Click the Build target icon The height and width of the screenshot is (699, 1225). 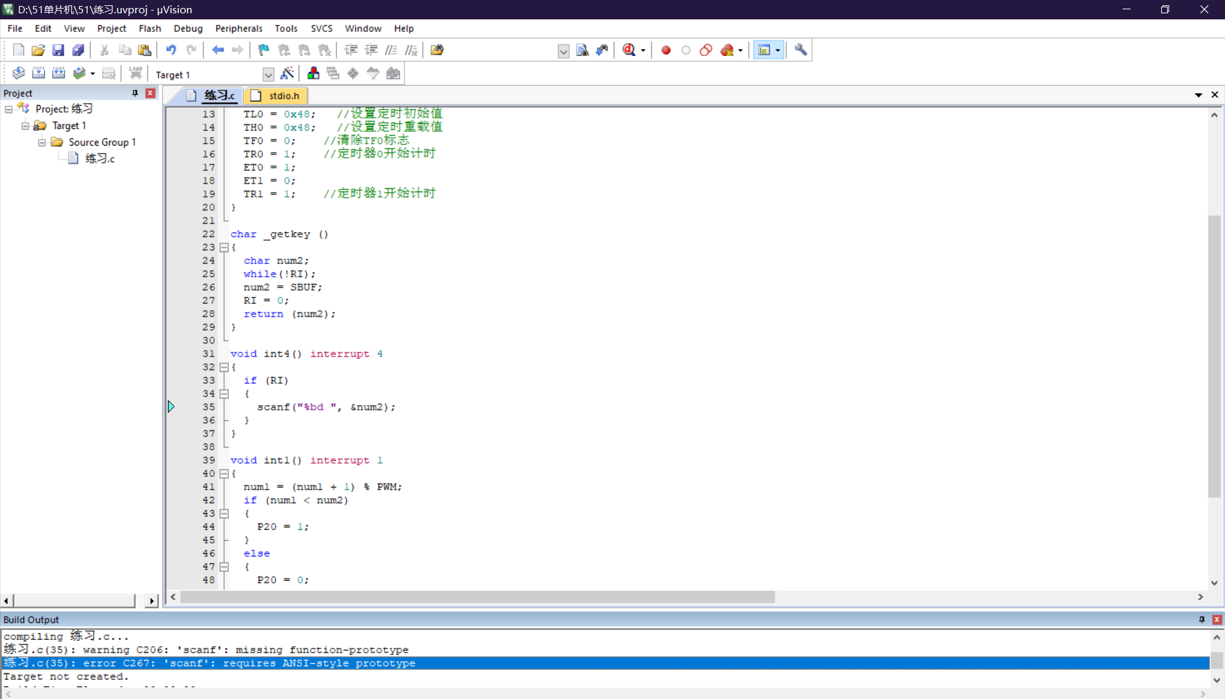(39, 73)
